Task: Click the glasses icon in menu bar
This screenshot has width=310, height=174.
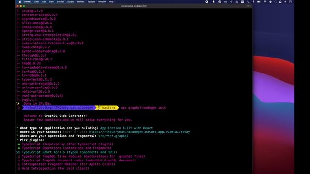Action: (x=226, y=2)
